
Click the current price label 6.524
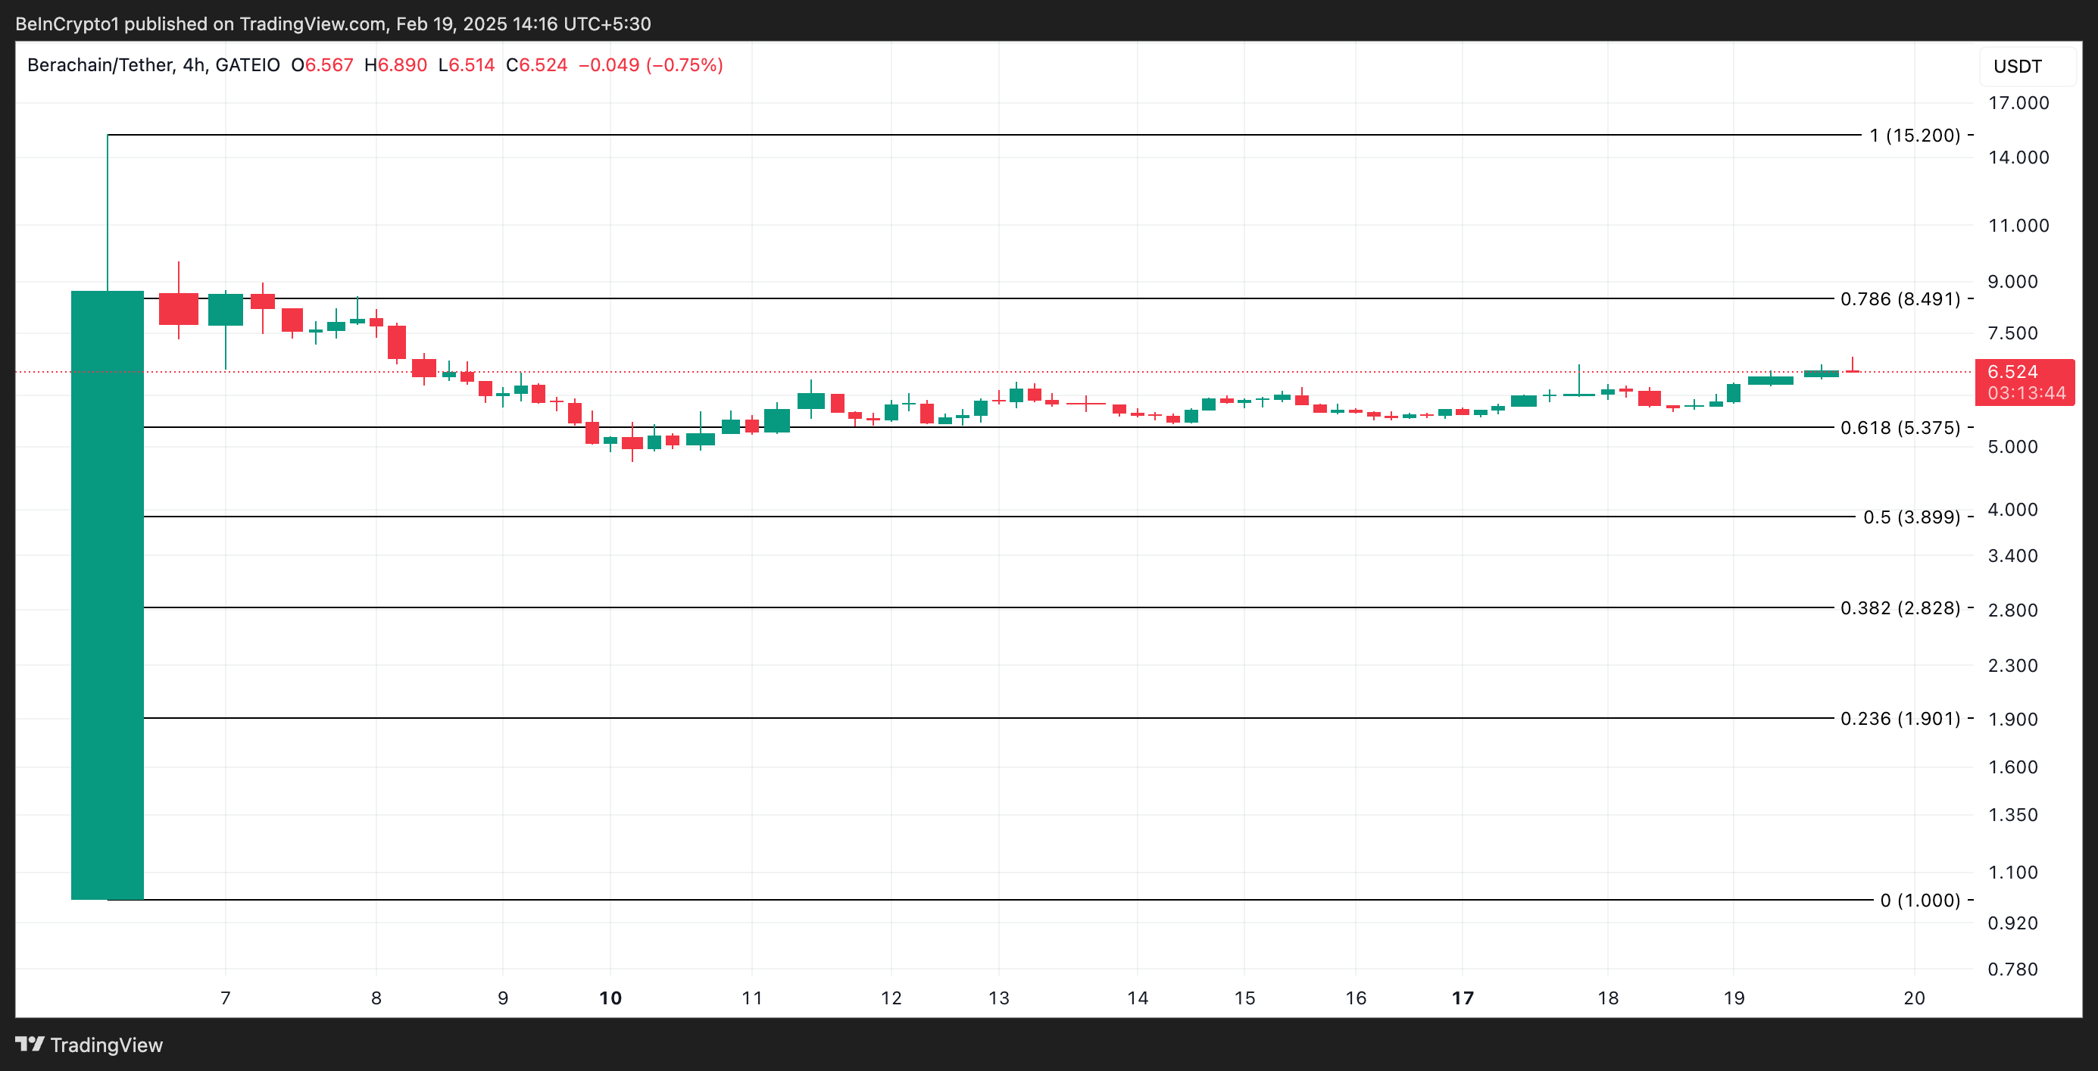[x=2012, y=372]
